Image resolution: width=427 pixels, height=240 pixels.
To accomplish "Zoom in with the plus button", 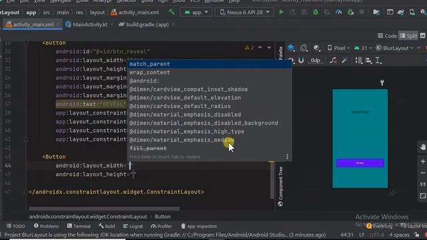I will click(x=422, y=161).
